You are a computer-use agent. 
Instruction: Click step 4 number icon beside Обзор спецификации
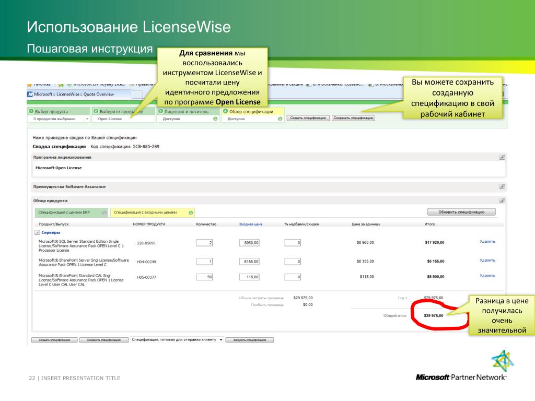[225, 111]
